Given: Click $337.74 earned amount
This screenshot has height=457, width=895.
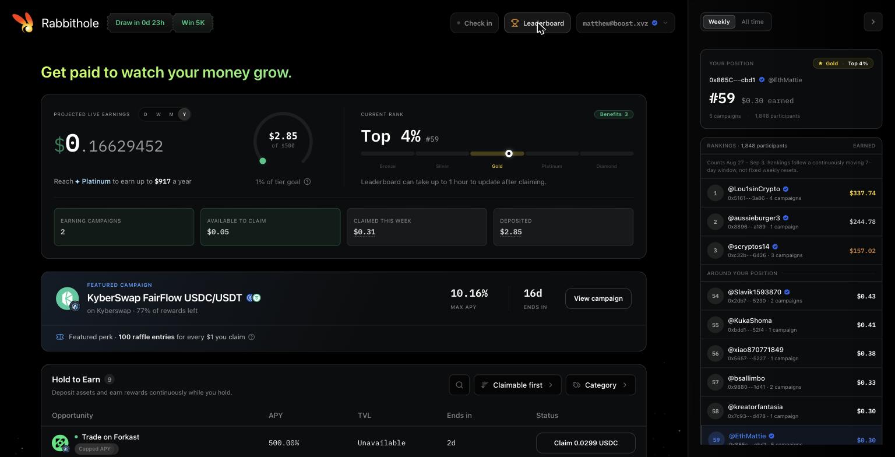Looking at the screenshot, I should pyautogui.click(x=862, y=193).
